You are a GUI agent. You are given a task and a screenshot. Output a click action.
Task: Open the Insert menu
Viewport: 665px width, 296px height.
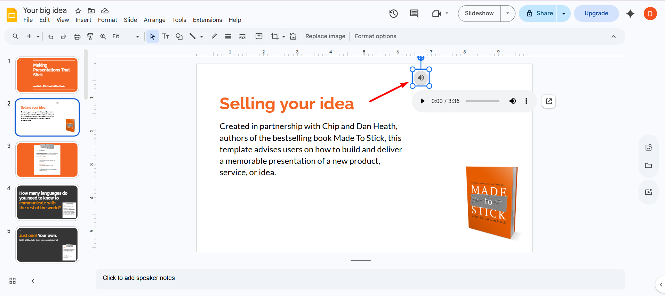pos(83,20)
